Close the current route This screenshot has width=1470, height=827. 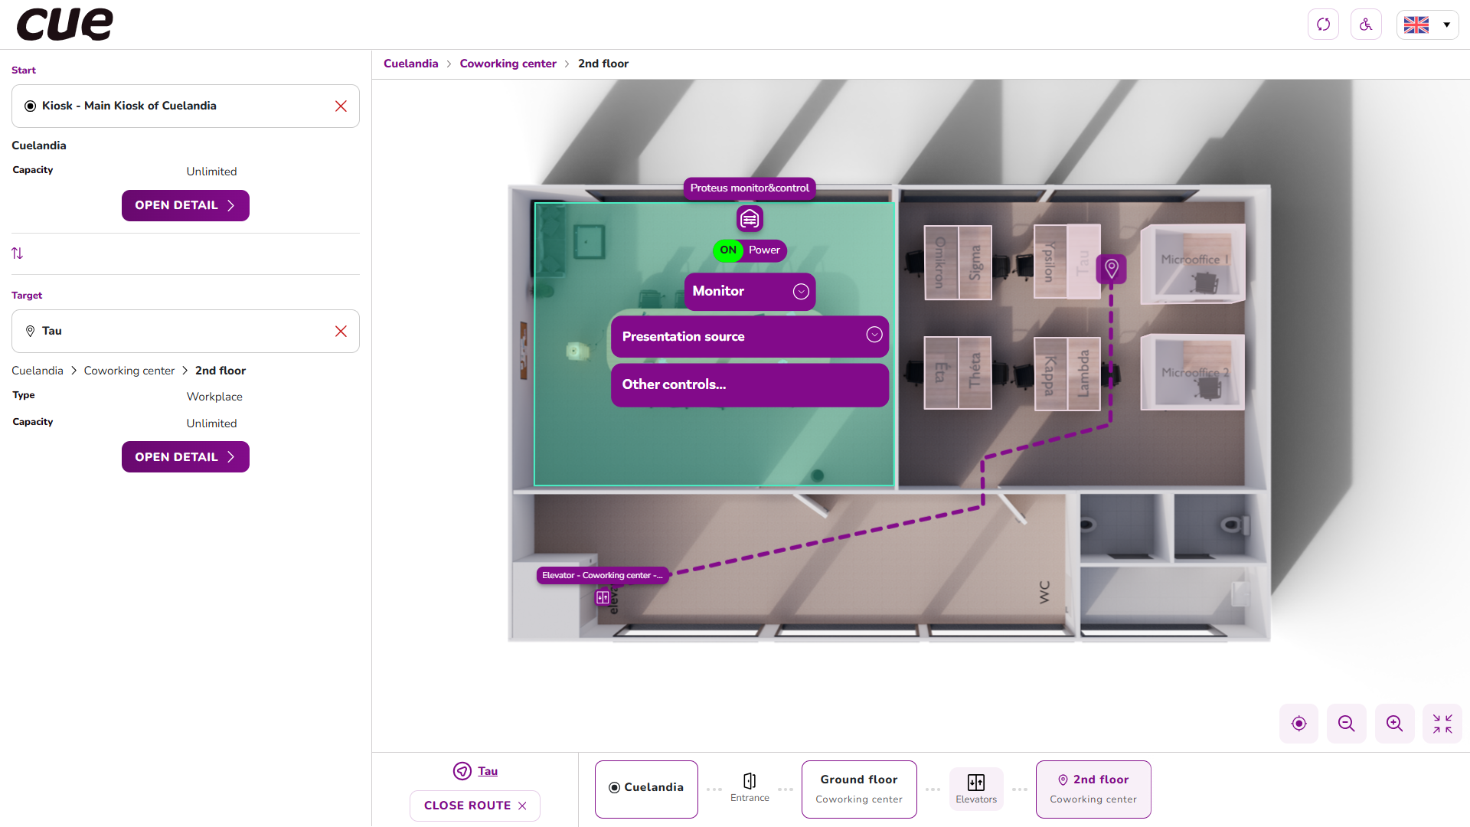tap(475, 806)
